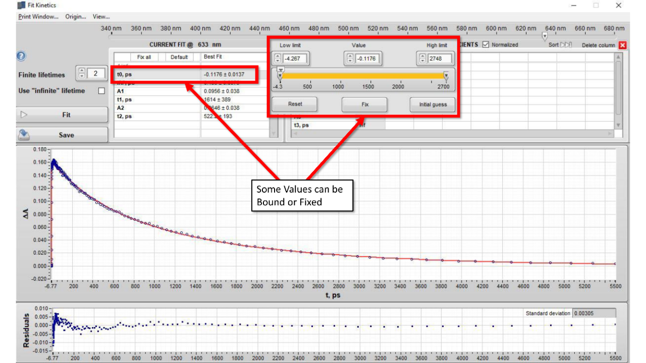Run the Fit button
This screenshot has height=363, width=646.
62,115
